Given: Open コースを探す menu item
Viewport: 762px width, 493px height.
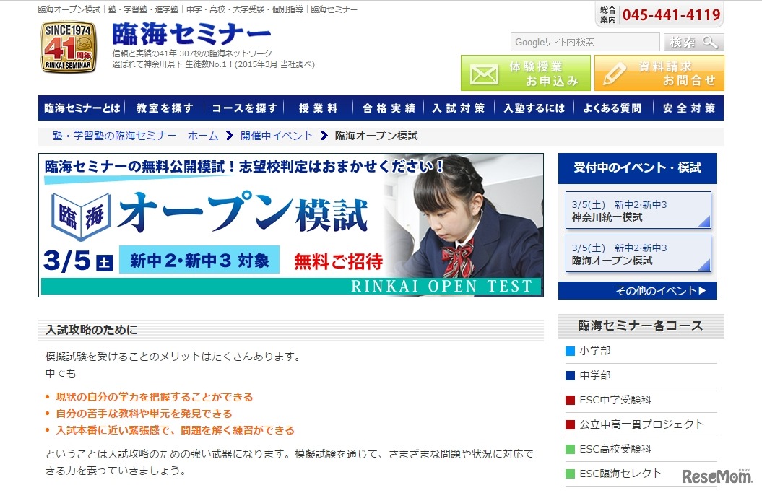Looking at the screenshot, I should [x=244, y=108].
